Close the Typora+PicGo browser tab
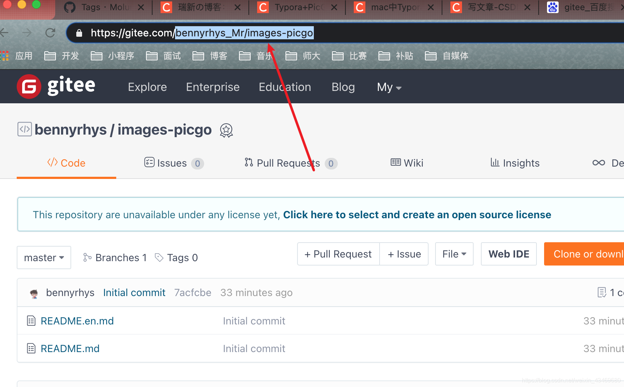The height and width of the screenshot is (387, 624). coord(334,7)
